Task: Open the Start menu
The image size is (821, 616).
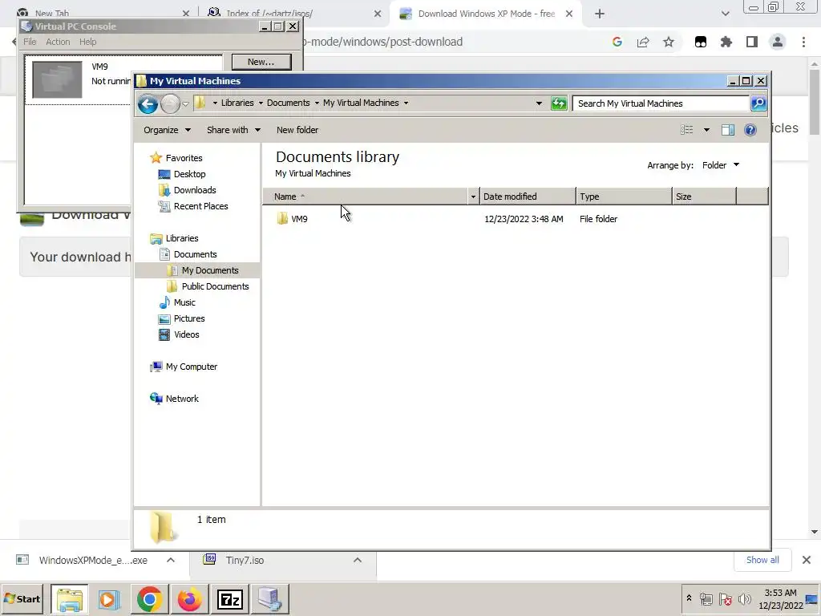Action: point(22,598)
